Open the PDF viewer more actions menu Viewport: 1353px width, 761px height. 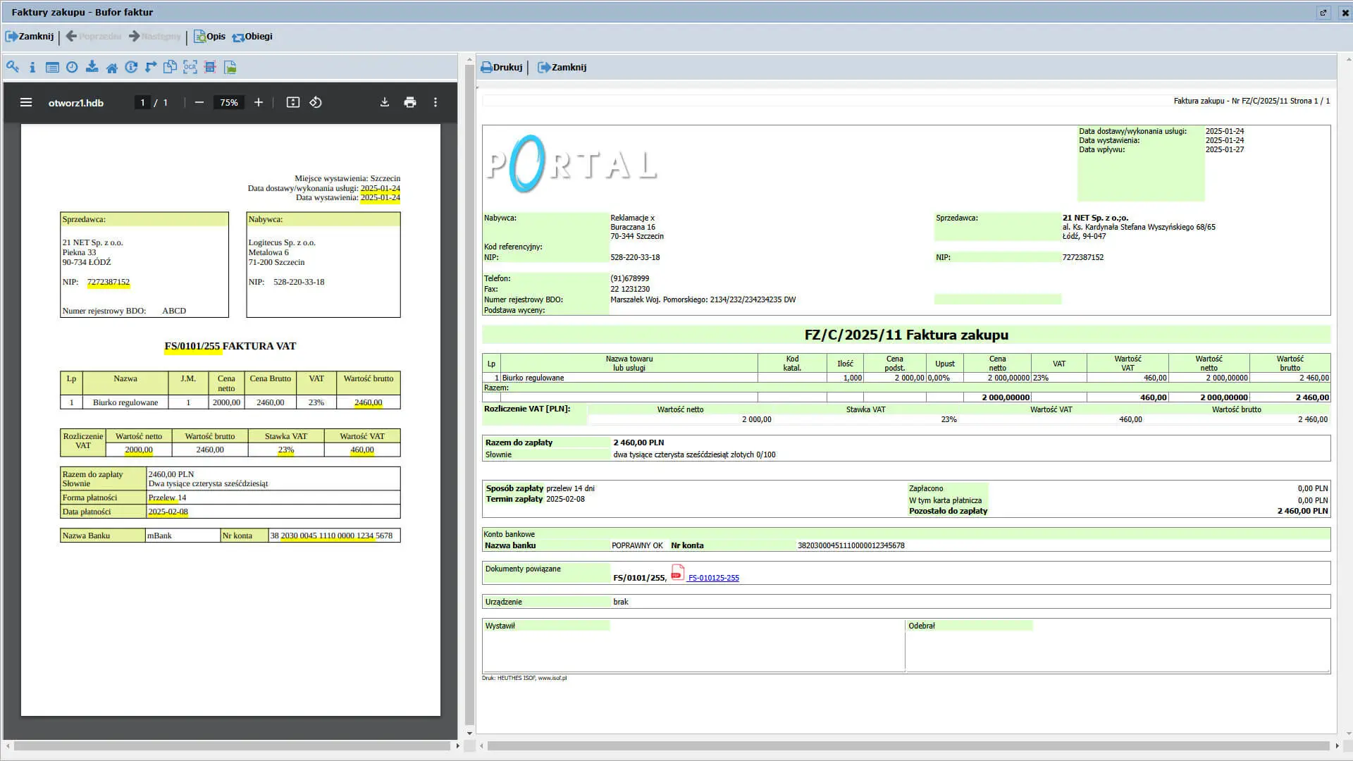435,102
